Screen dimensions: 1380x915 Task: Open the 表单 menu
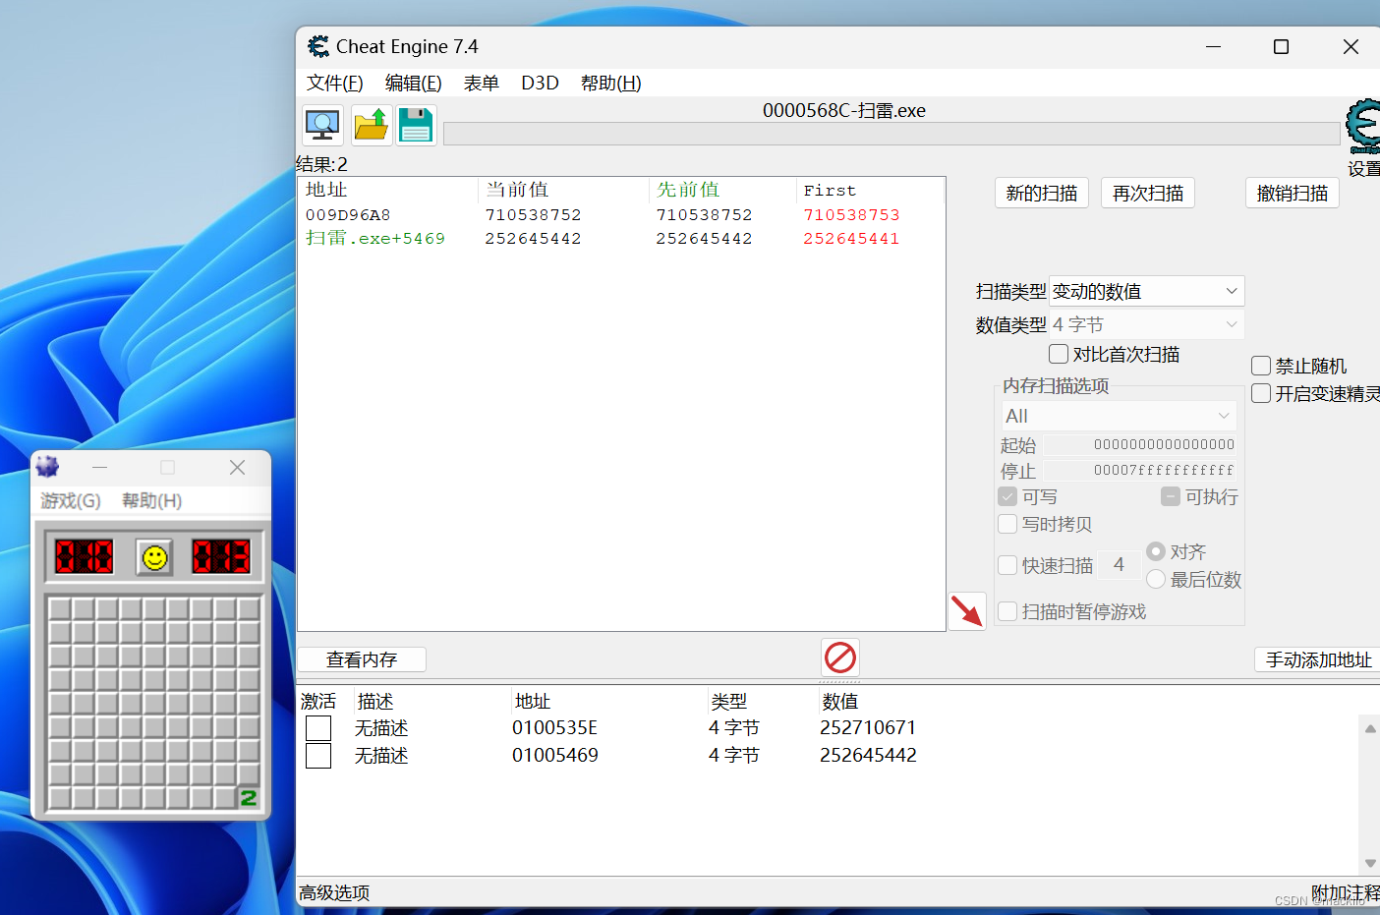482,83
